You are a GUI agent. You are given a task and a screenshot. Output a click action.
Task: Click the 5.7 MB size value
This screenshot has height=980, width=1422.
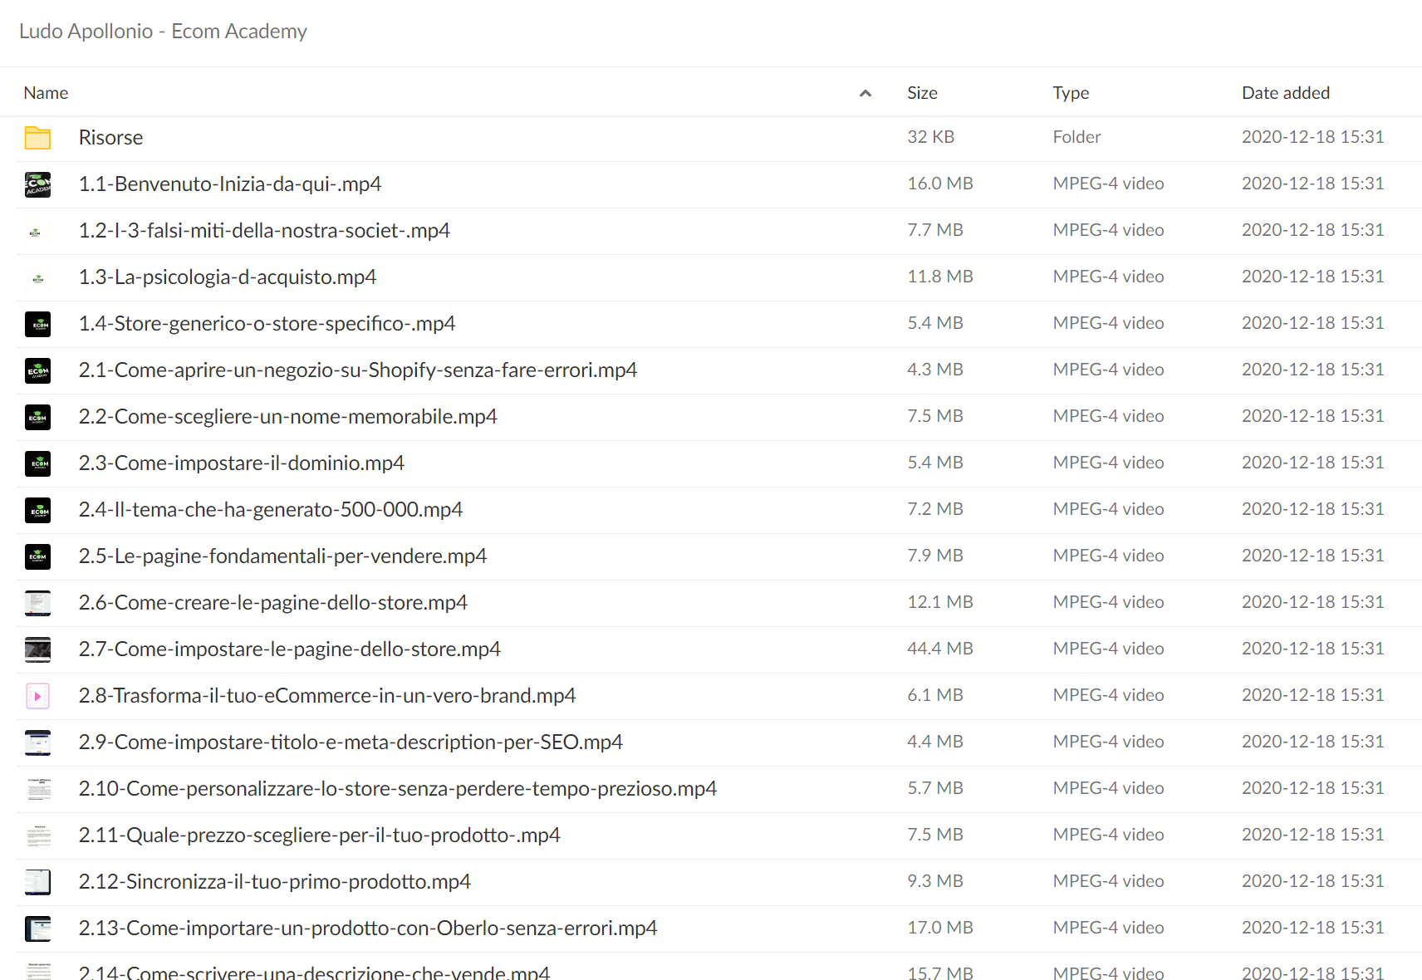(x=935, y=788)
